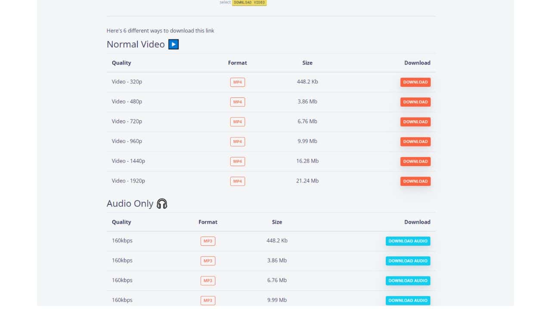The width and height of the screenshot is (551, 309).
Task: Click the '448.2 Kb' size in video table
Action: point(307,82)
